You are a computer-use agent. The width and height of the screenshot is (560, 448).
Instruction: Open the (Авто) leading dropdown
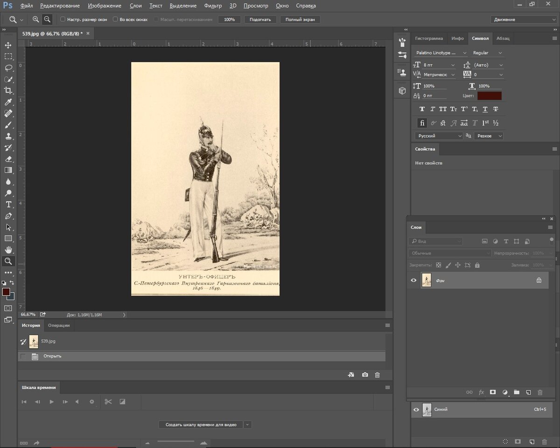[x=488, y=65]
